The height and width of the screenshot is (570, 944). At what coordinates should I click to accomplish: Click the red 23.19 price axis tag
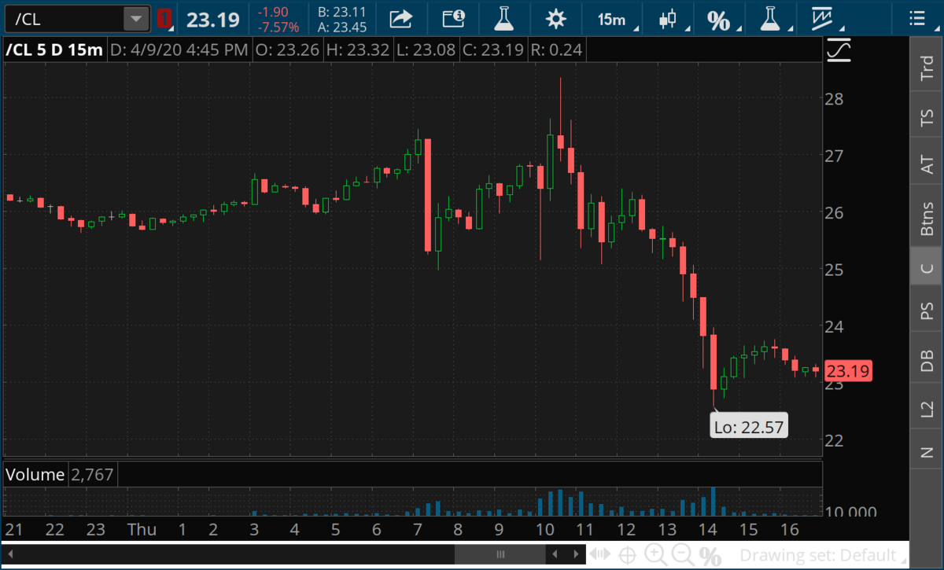pos(848,371)
